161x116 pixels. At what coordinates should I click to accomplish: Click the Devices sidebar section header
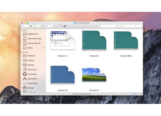pos(24,31)
